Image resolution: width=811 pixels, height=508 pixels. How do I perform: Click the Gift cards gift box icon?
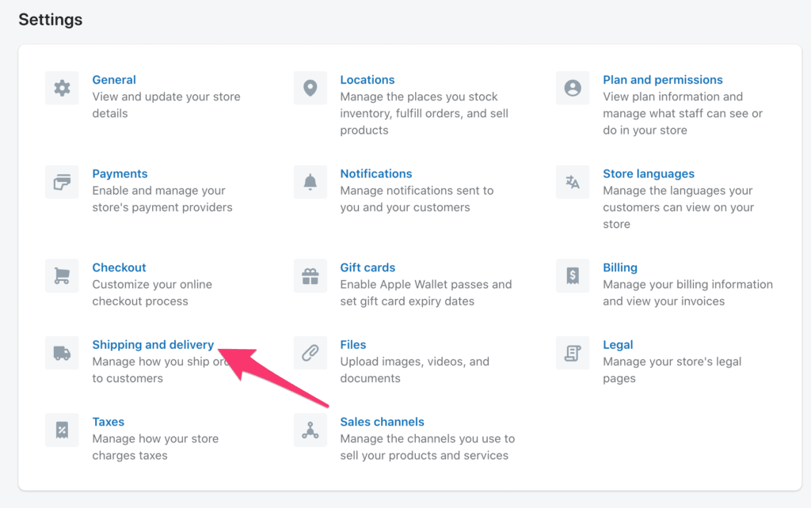(x=310, y=275)
